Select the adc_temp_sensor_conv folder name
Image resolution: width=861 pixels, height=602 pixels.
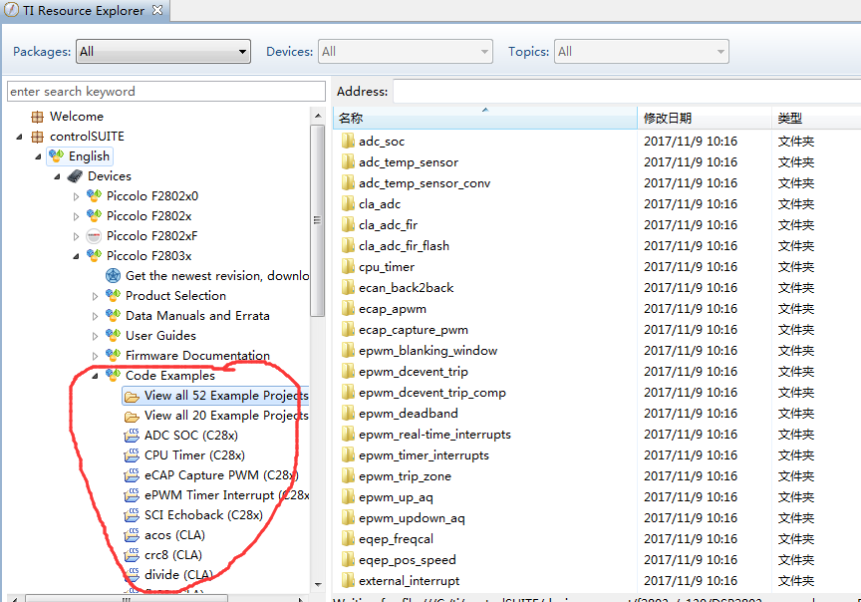(425, 183)
